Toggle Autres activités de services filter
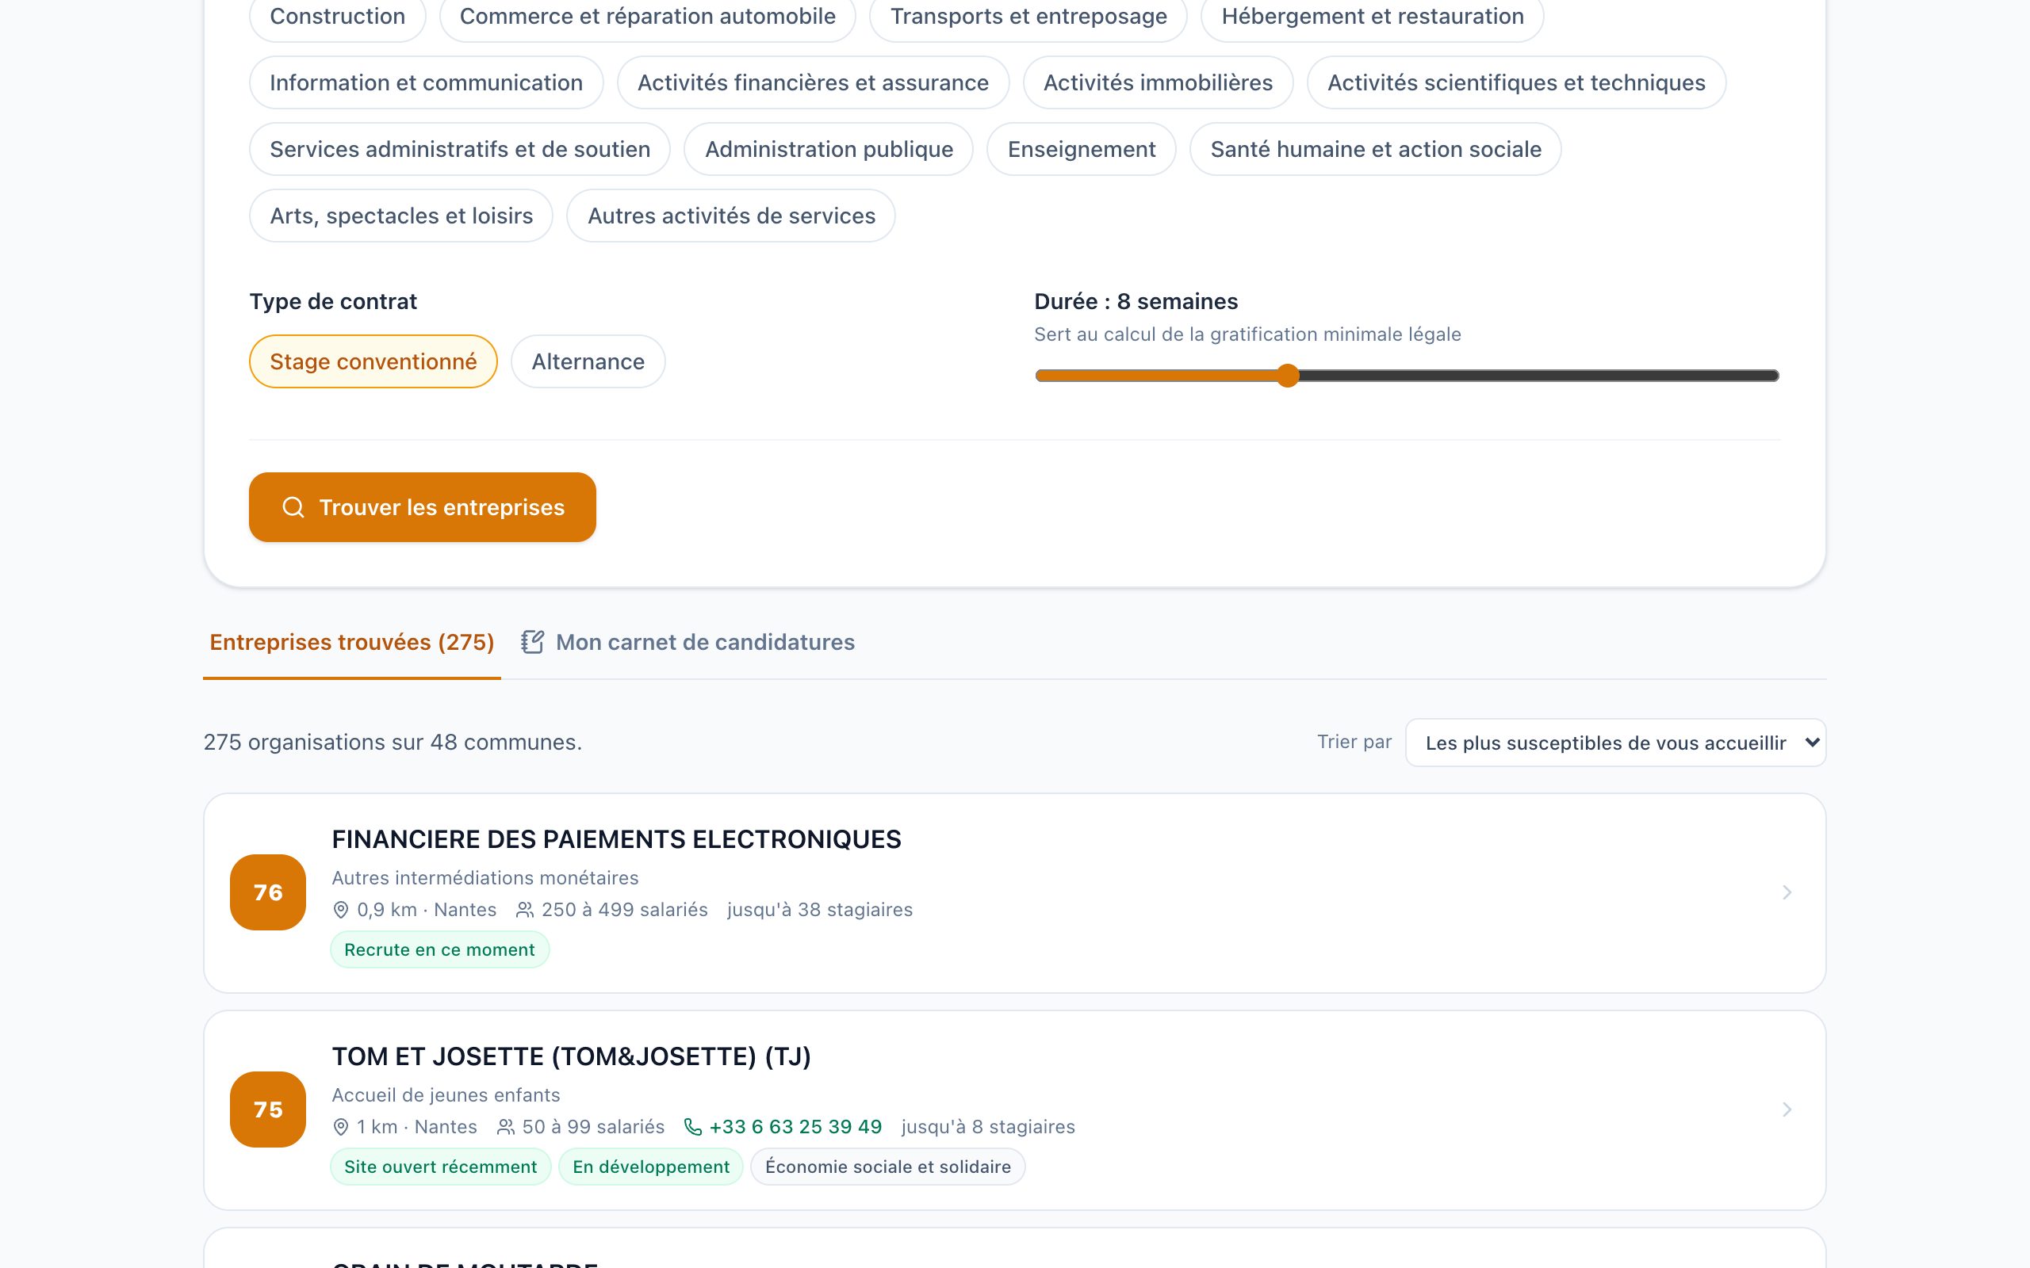The height and width of the screenshot is (1268, 2030). [x=731, y=216]
